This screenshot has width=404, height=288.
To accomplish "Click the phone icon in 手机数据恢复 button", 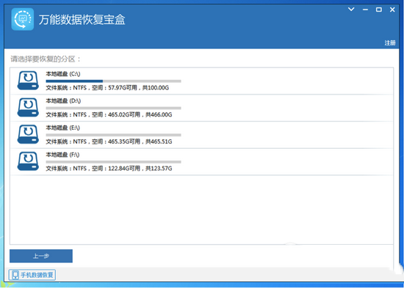I will tap(15, 275).
